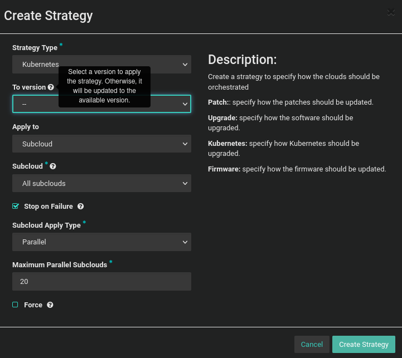
Task: Click the green Create Strategy button
Action: pyautogui.click(x=364, y=345)
